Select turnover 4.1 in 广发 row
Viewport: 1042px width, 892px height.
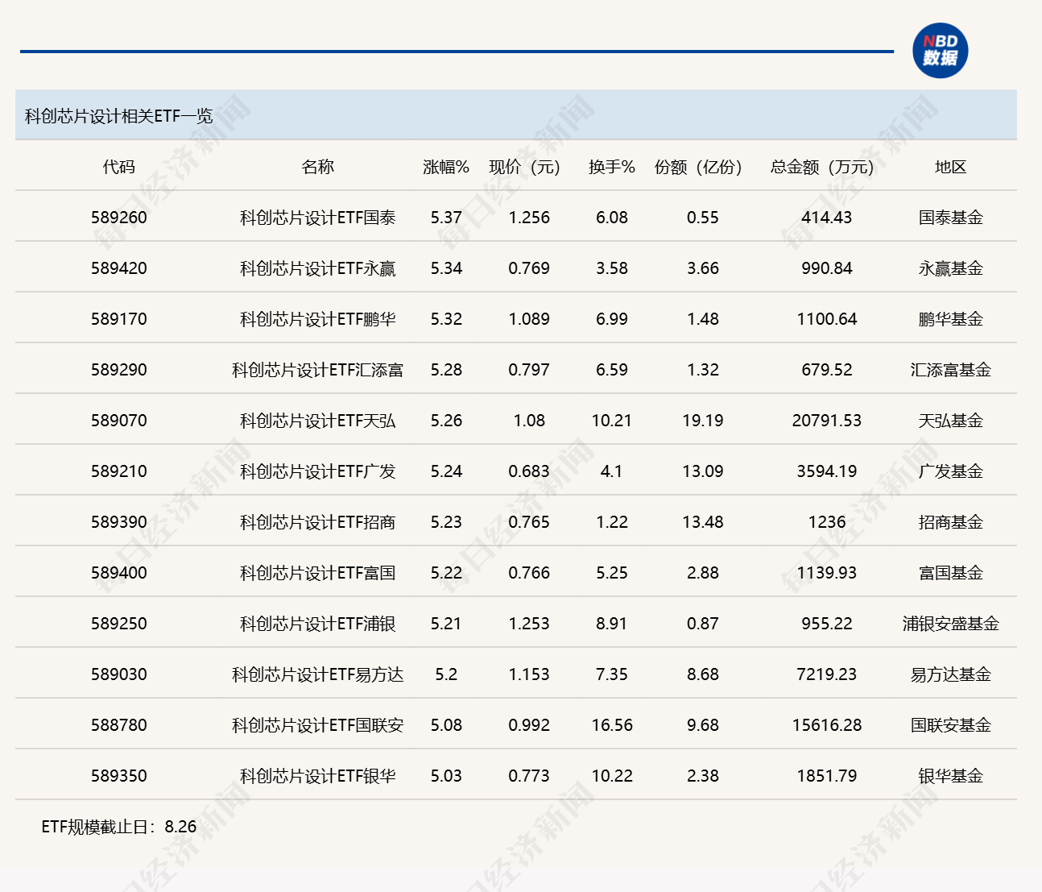612,471
